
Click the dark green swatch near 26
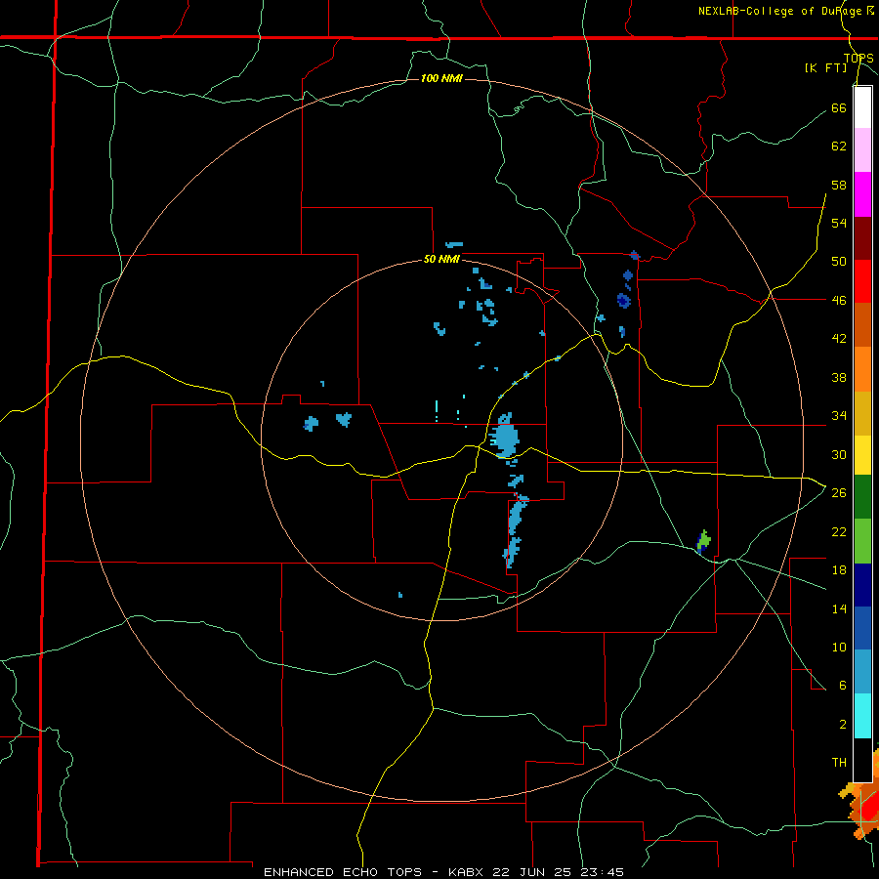coord(862,497)
